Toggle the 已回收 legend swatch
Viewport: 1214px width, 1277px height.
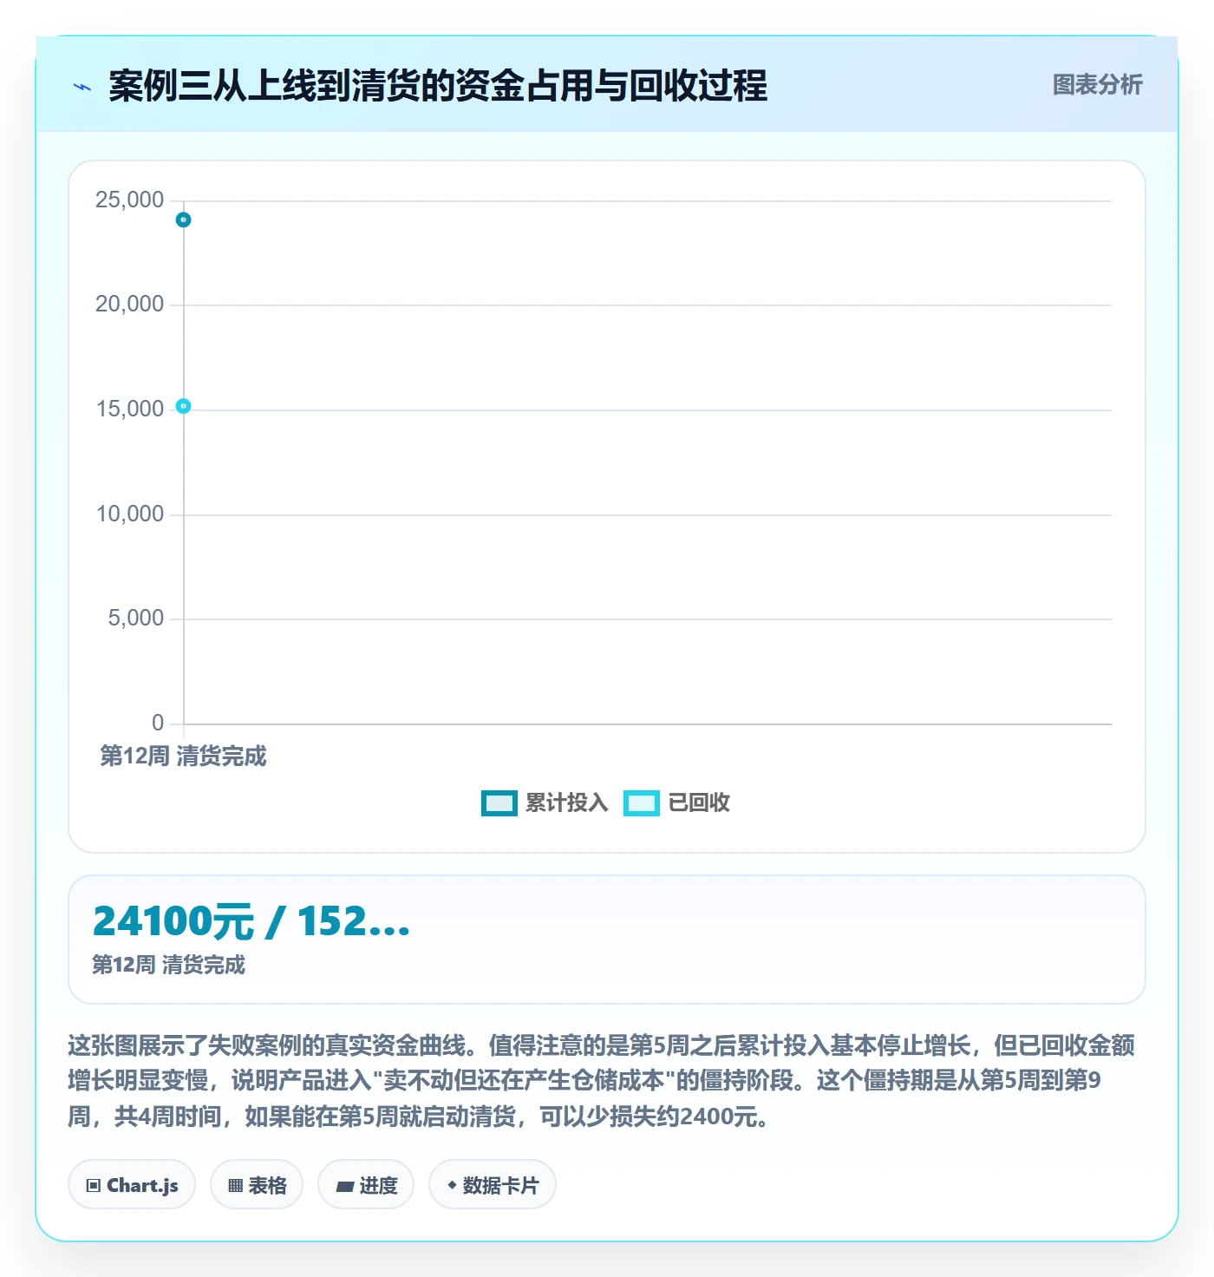642,803
